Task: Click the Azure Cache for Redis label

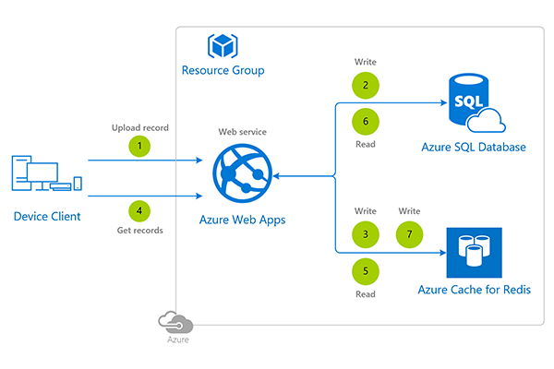Action: pos(475,290)
